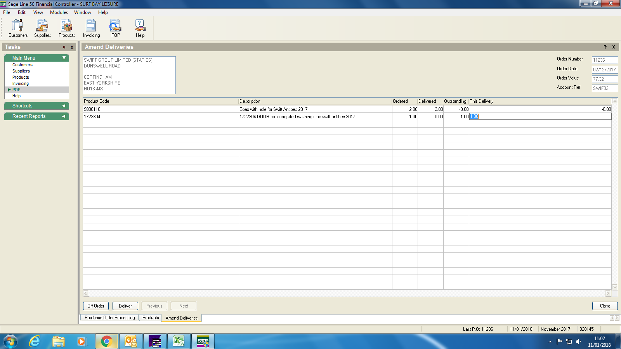The width and height of the screenshot is (621, 349).
Task: Open the Modules menu
Action: point(59,12)
